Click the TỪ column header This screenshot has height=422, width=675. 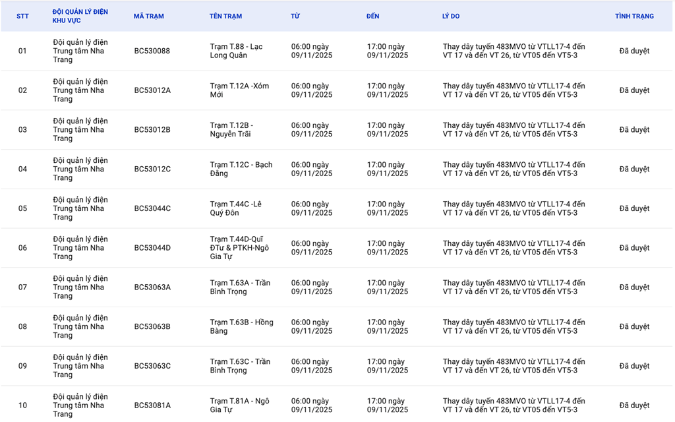click(x=295, y=16)
